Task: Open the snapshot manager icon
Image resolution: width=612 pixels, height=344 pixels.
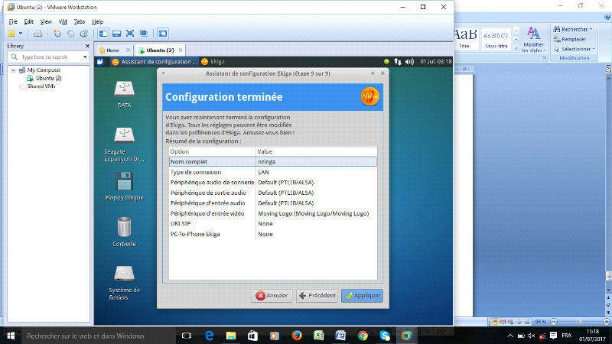Action: click(x=84, y=34)
